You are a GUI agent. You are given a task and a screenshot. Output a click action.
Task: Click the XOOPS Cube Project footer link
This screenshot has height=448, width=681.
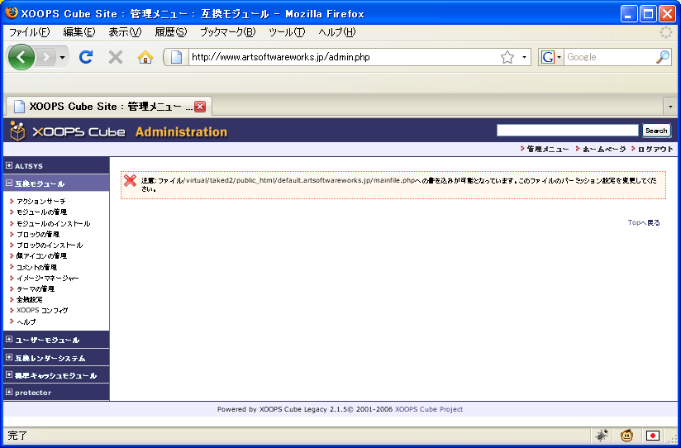(x=428, y=409)
